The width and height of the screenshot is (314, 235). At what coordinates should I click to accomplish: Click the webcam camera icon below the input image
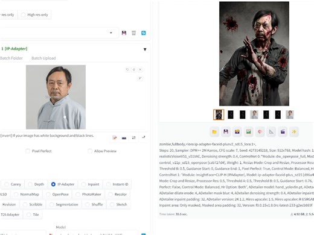[x=124, y=138]
